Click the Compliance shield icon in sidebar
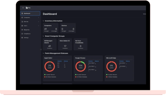 click(22, 34)
